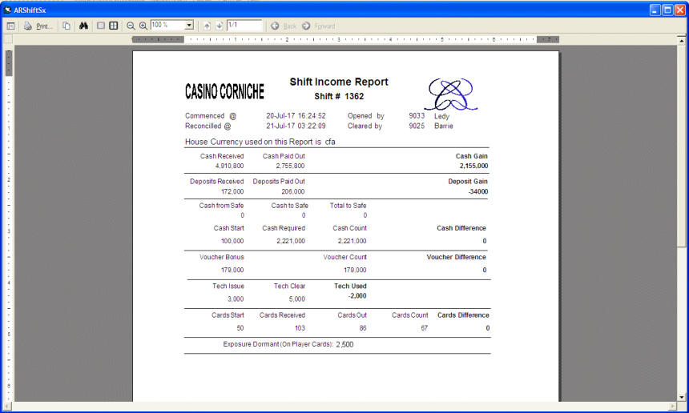The height and width of the screenshot is (413, 689).
Task: Click the page number field showing 1/1
Action: 244,26
